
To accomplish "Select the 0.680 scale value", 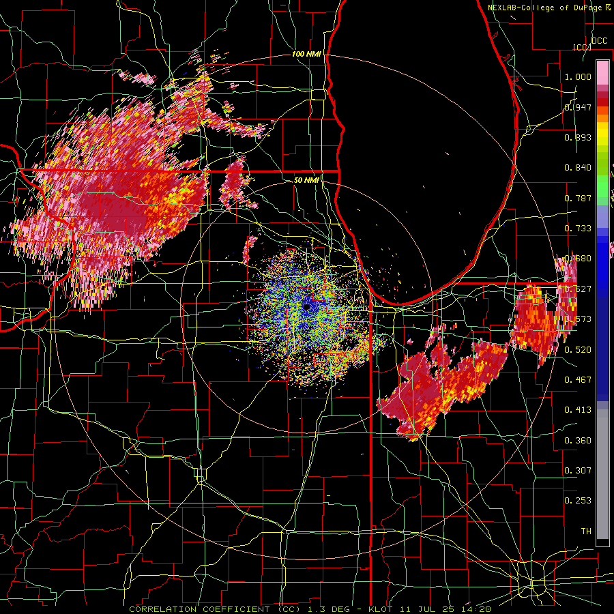I will click(x=578, y=259).
